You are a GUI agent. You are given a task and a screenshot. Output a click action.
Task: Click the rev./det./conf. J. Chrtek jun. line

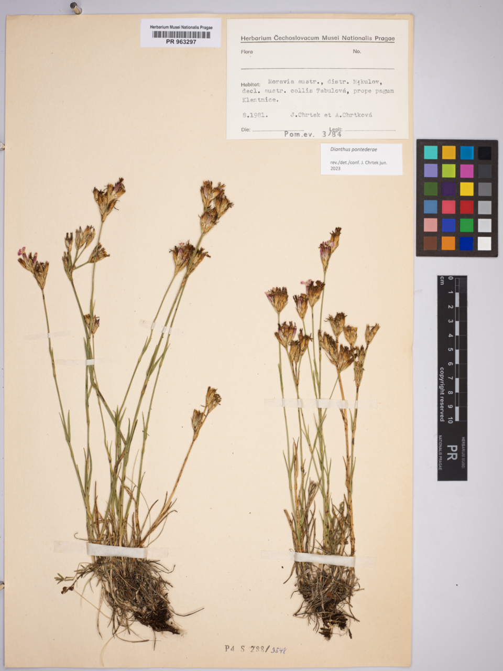tap(358, 163)
